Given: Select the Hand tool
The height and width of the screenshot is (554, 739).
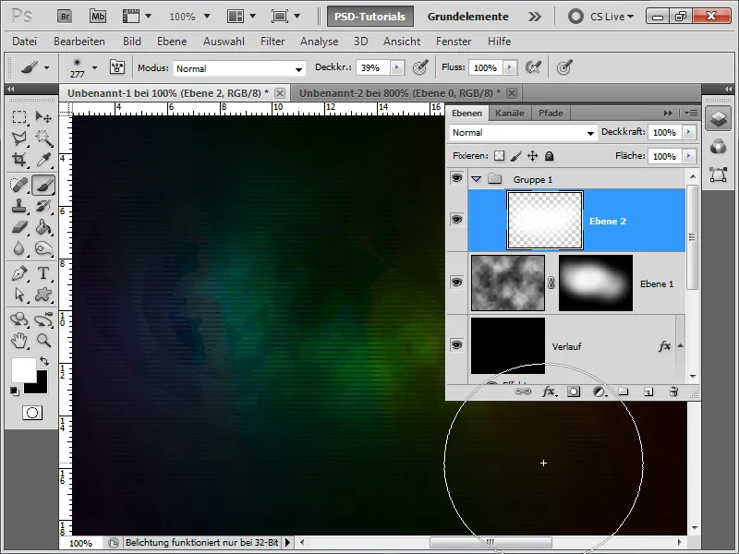Looking at the screenshot, I should 19,340.
